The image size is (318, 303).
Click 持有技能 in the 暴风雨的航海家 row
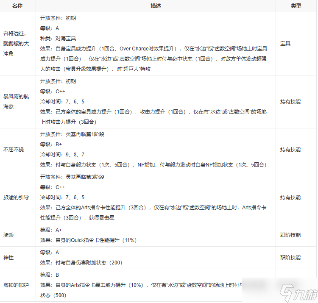point(290,102)
